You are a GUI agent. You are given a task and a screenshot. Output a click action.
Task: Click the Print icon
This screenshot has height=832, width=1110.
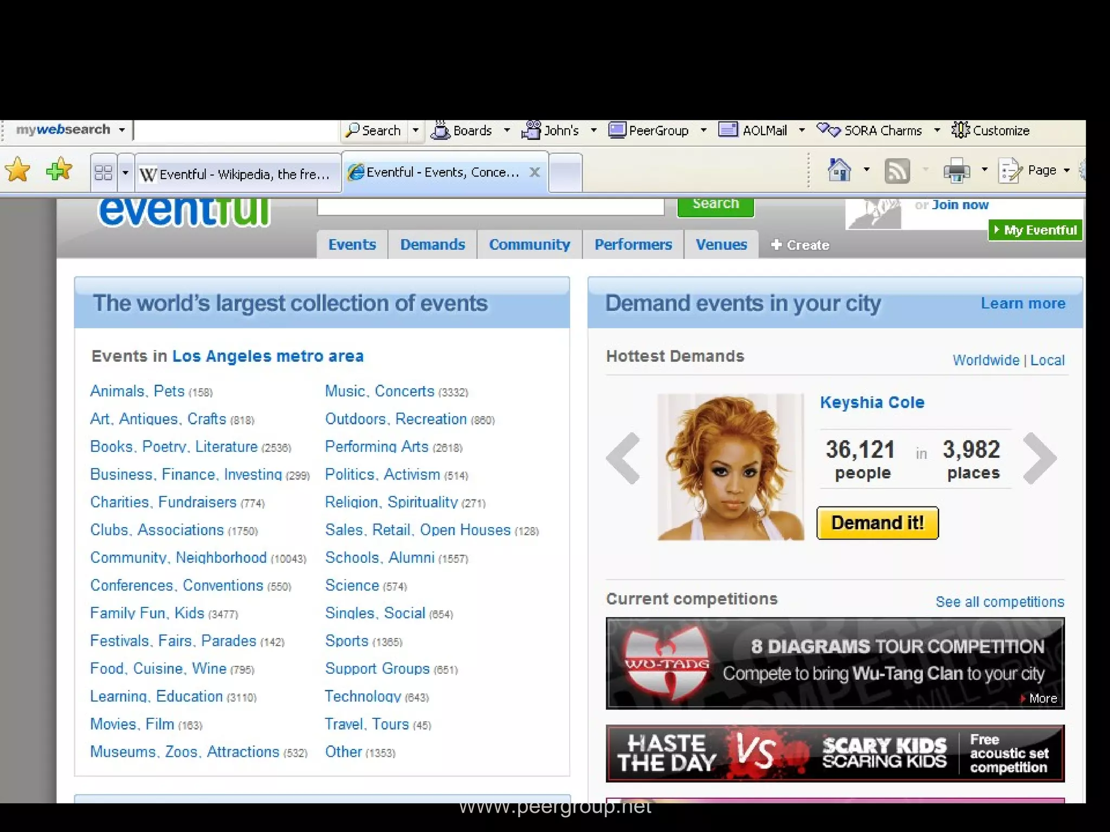957,171
